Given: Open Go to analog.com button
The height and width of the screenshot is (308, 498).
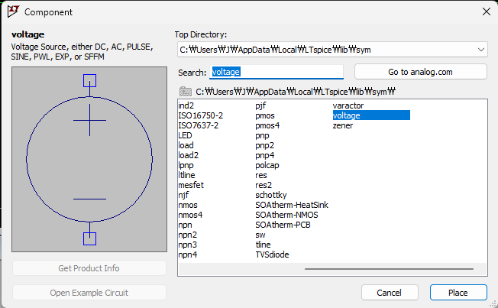Looking at the screenshot, I should coord(421,72).
